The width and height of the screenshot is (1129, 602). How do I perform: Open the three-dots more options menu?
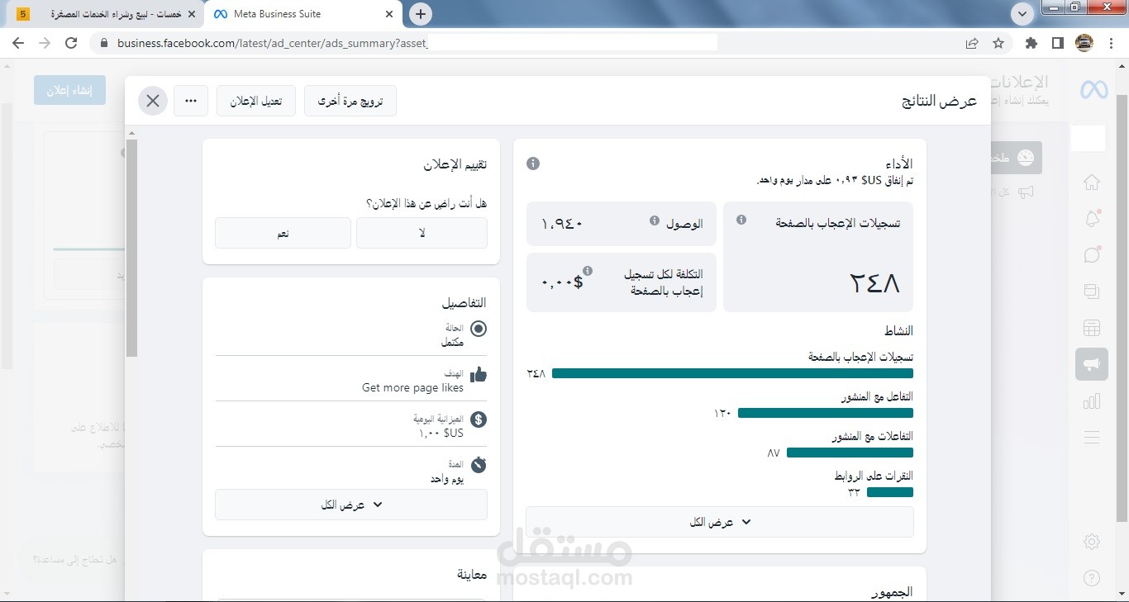tap(191, 101)
